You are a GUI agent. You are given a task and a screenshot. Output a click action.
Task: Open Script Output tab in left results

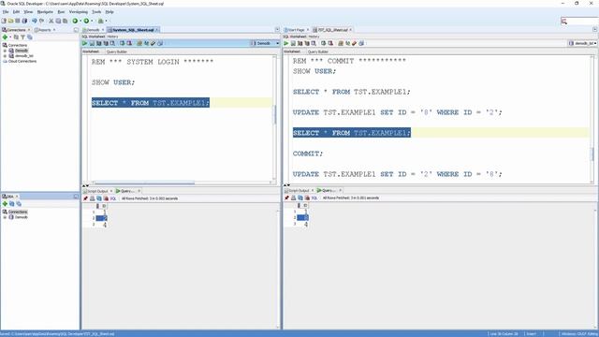[97, 191]
